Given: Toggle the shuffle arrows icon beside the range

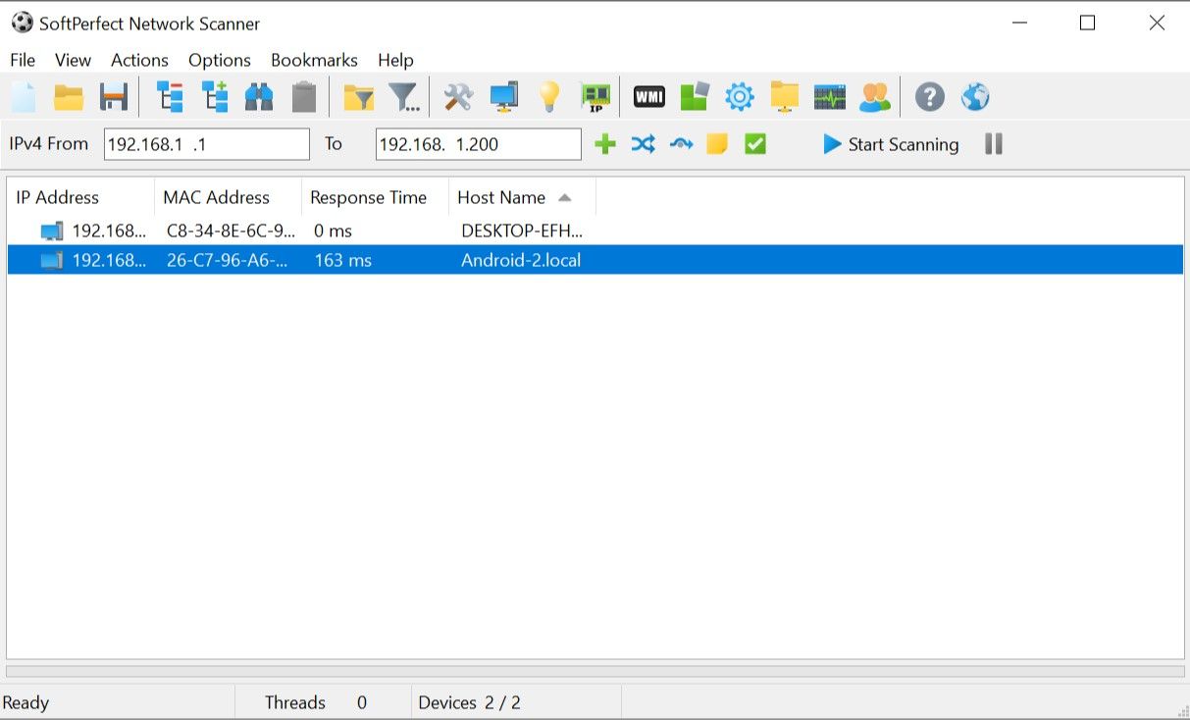Looking at the screenshot, I should coord(644,143).
